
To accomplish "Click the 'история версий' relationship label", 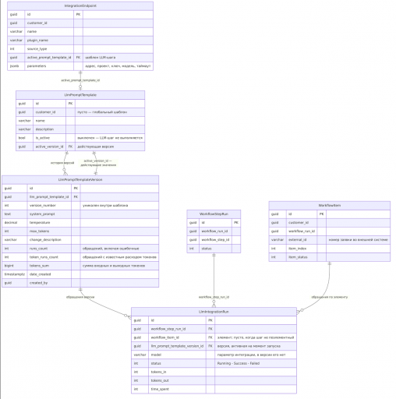I will click(x=62, y=163).
